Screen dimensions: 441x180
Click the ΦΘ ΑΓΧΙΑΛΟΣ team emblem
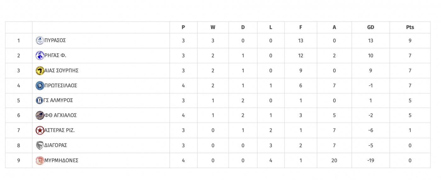[x=40, y=115]
